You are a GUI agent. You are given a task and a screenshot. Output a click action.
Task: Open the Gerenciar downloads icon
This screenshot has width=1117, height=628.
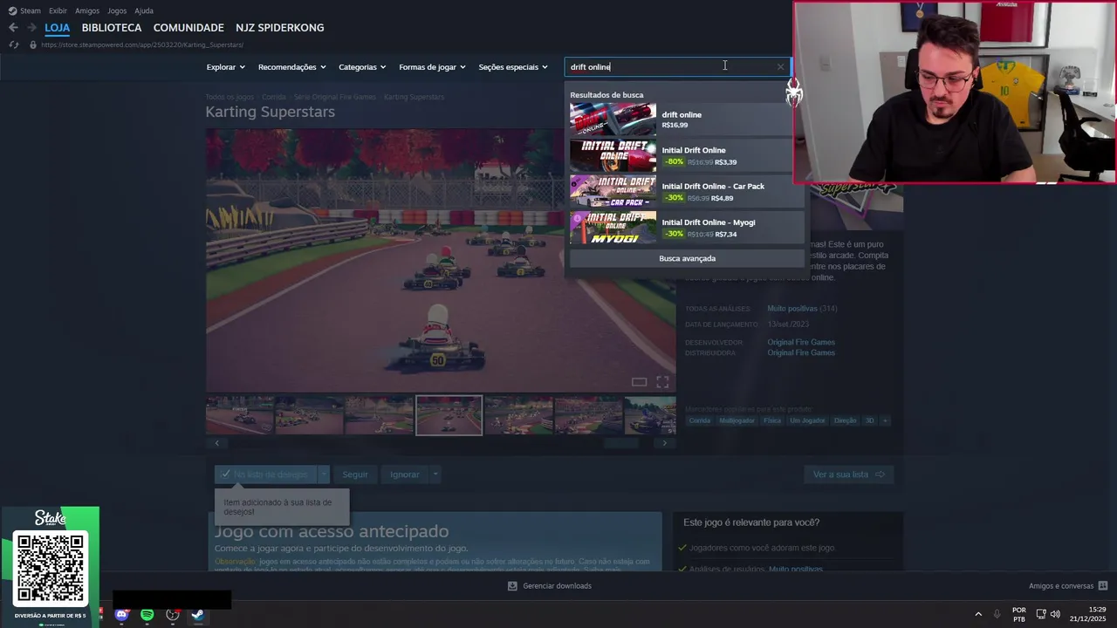512,586
